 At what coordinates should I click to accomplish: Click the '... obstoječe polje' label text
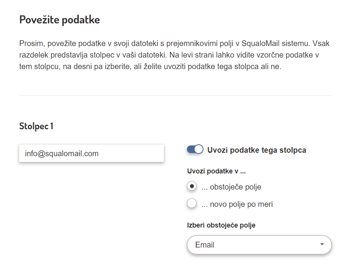[x=231, y=187]
